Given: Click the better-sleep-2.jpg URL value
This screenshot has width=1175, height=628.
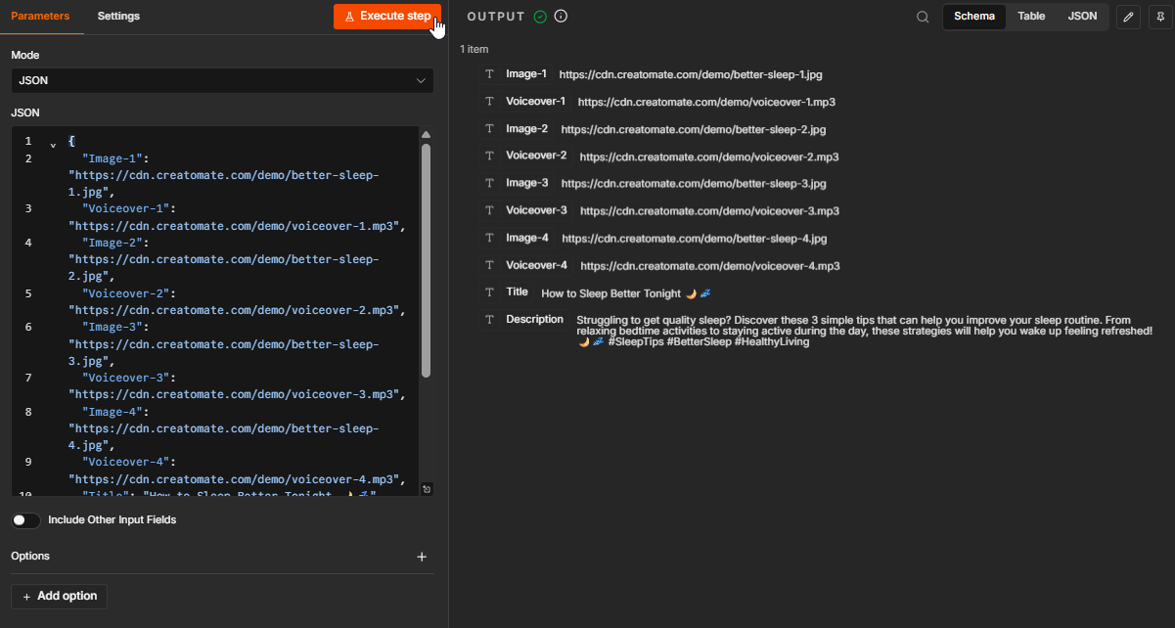Looking at the screenshot, I should pos(694,129).
